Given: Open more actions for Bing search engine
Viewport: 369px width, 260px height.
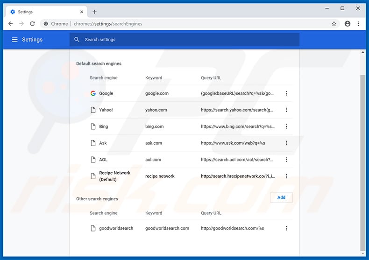Looking at the screenshot, I should 286,126.
